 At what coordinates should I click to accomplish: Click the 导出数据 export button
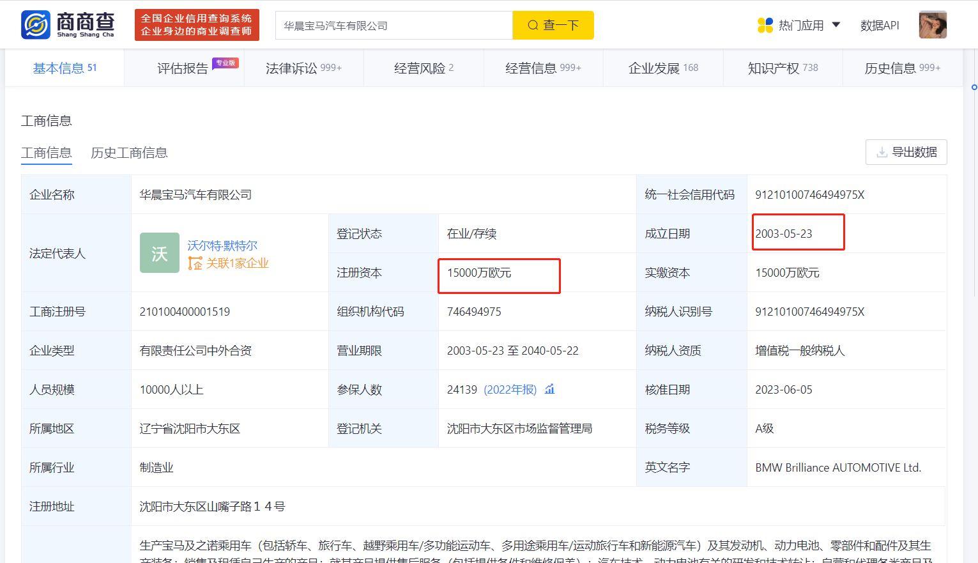point(906,152)
